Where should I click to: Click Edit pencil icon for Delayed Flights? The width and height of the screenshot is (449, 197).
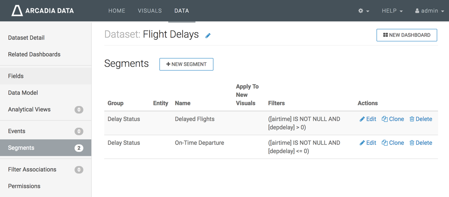pos(362,119)
